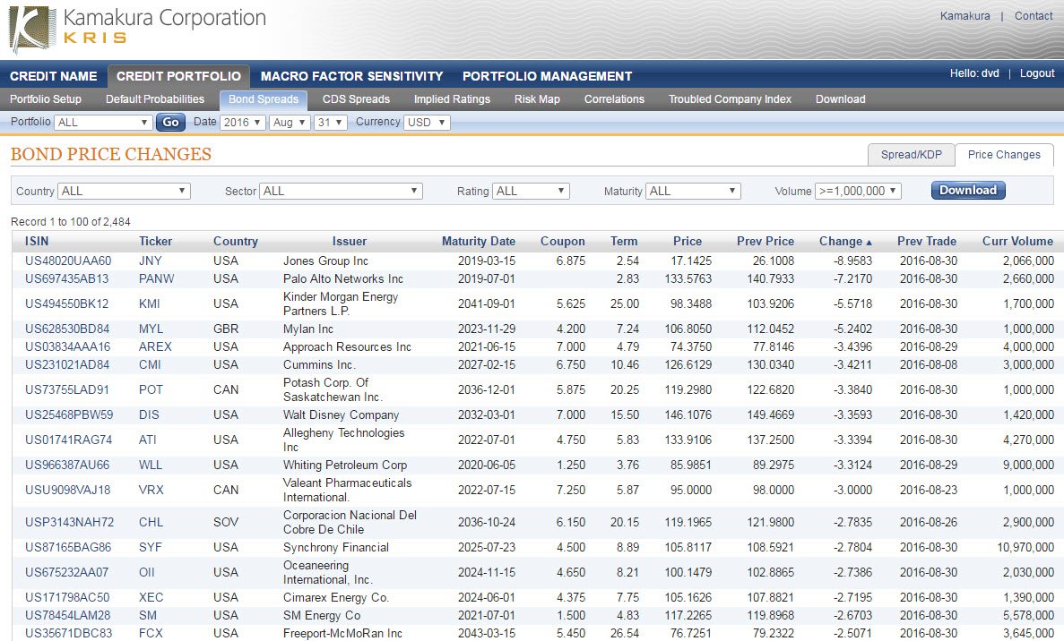Open the Rating filter dropdown
Image resolution: width=1064 pixels, height=641 pixels.
point(531,191)
